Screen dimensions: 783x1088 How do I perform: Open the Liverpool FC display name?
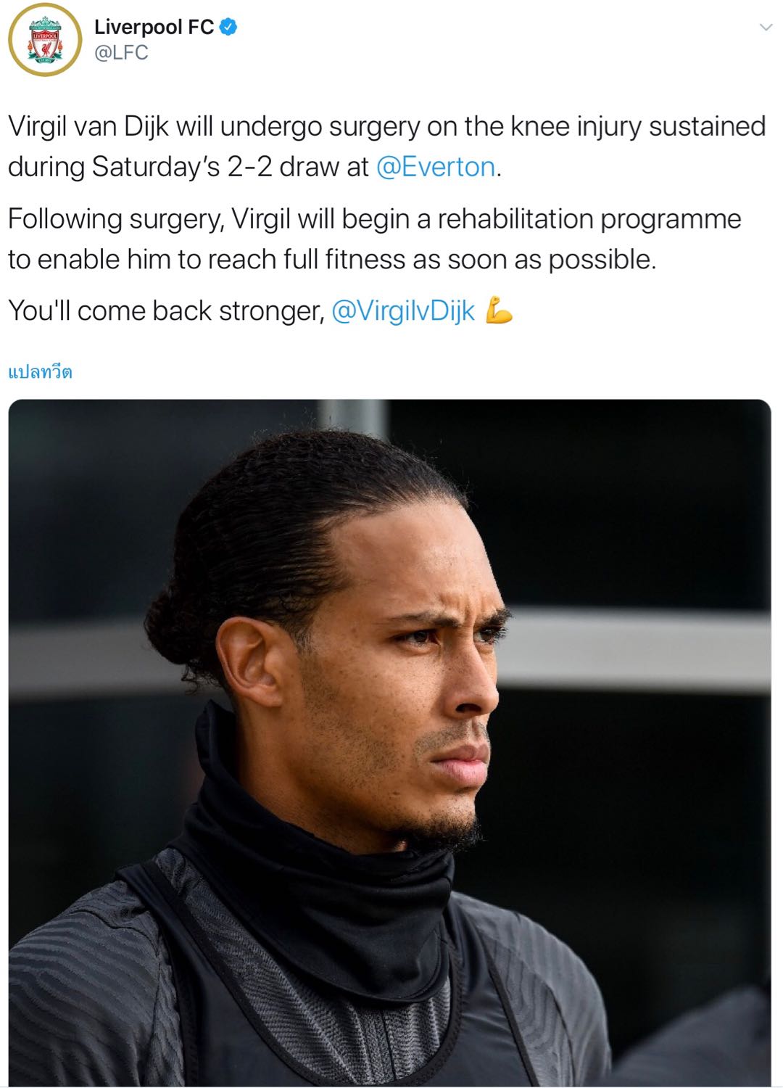tap(154, 27)
